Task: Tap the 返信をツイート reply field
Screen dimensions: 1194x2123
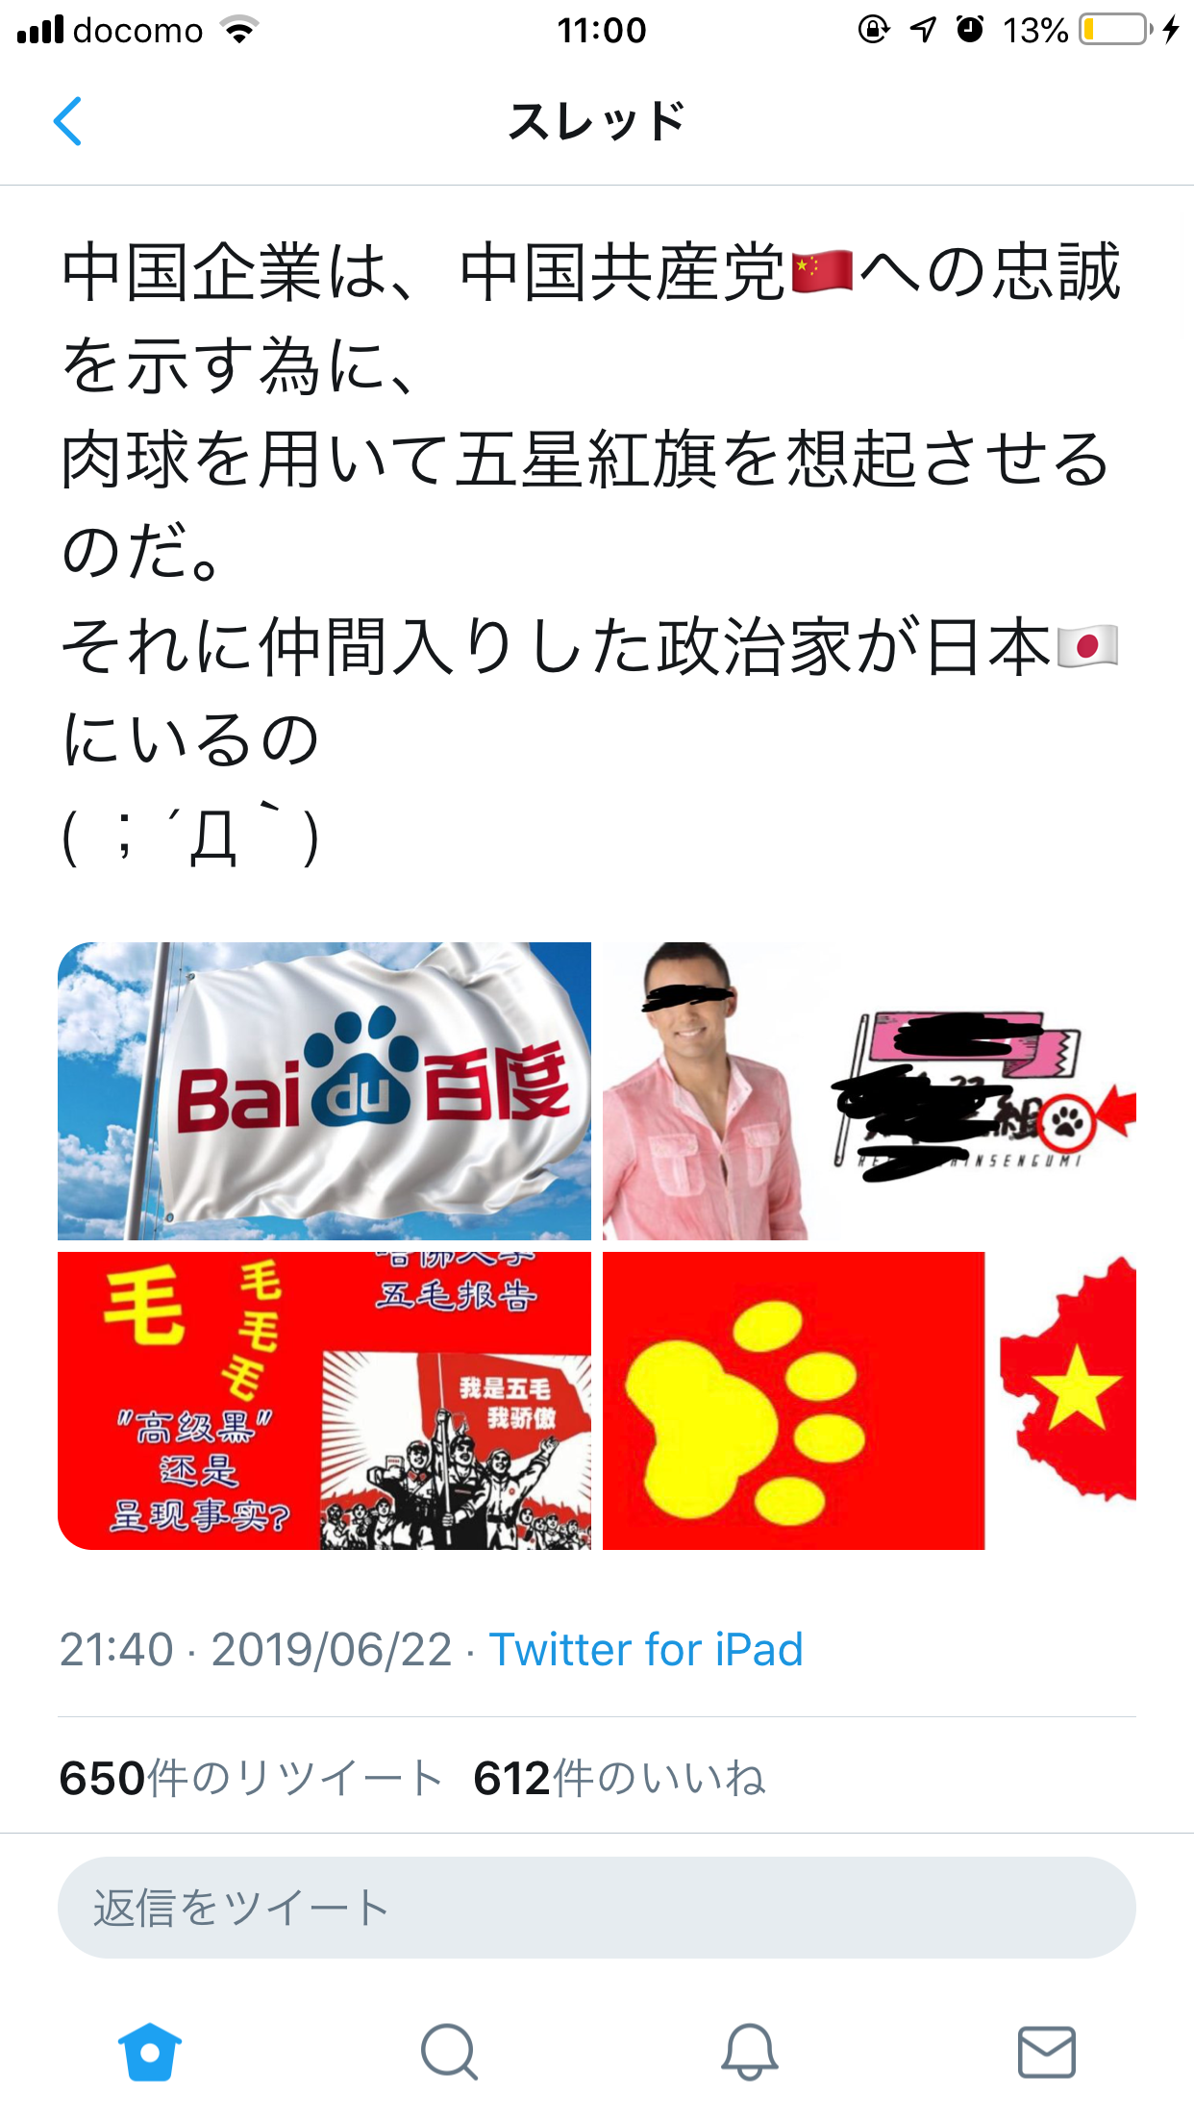Action: 597,1908
